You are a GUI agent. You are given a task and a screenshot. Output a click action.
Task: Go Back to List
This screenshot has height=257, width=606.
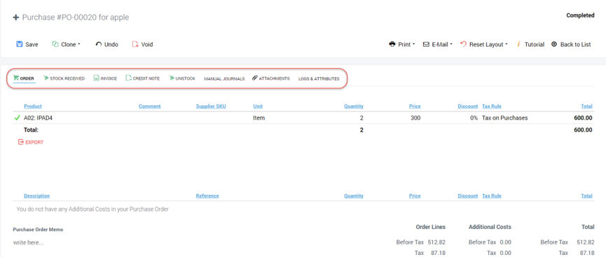click(x=575, y=44)
